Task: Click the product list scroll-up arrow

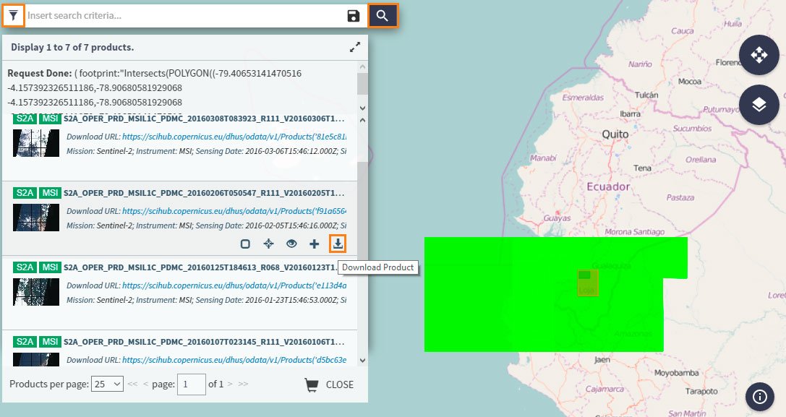Action: coord(362,120)
